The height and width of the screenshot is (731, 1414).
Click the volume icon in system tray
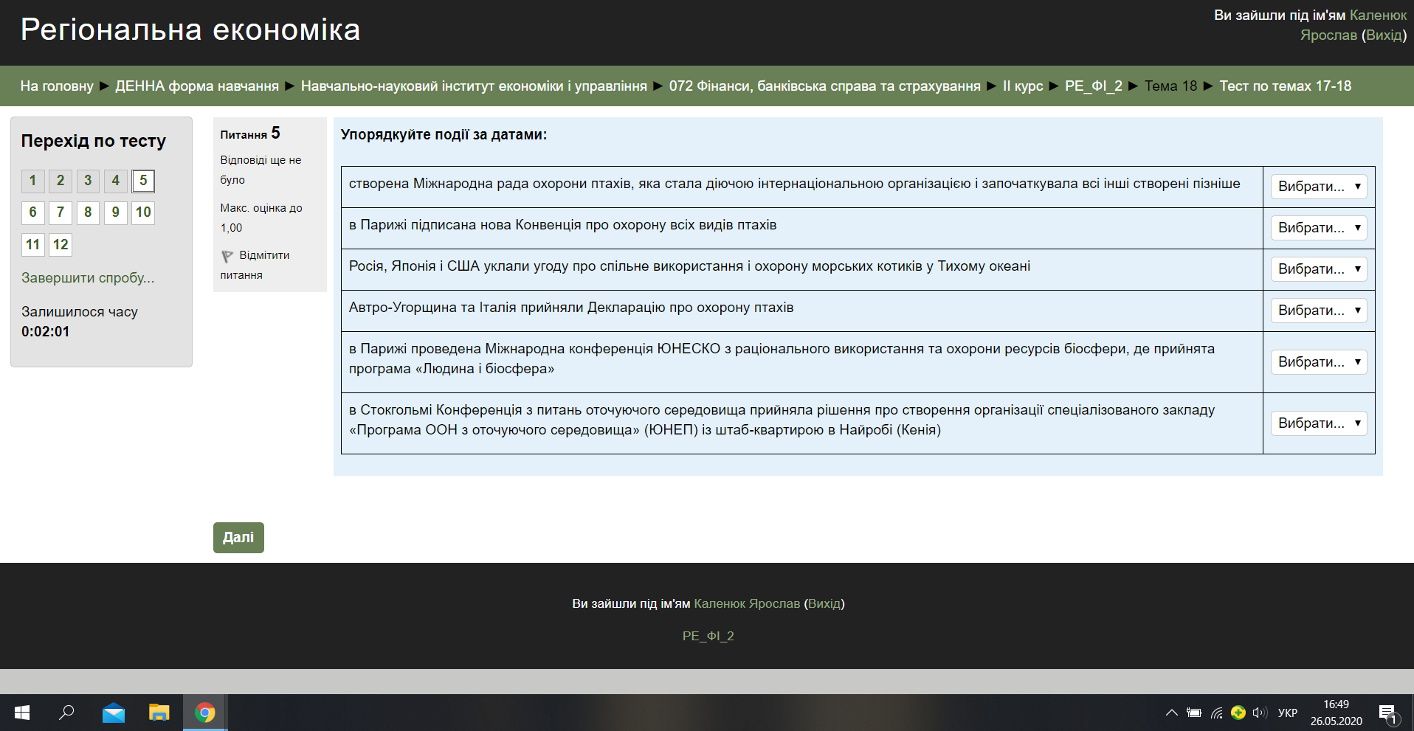coord(1258,712)
